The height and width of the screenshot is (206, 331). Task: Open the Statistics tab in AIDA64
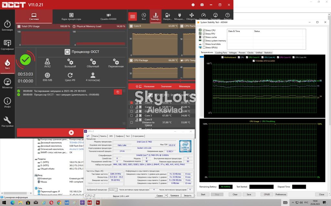coord(268,52)
